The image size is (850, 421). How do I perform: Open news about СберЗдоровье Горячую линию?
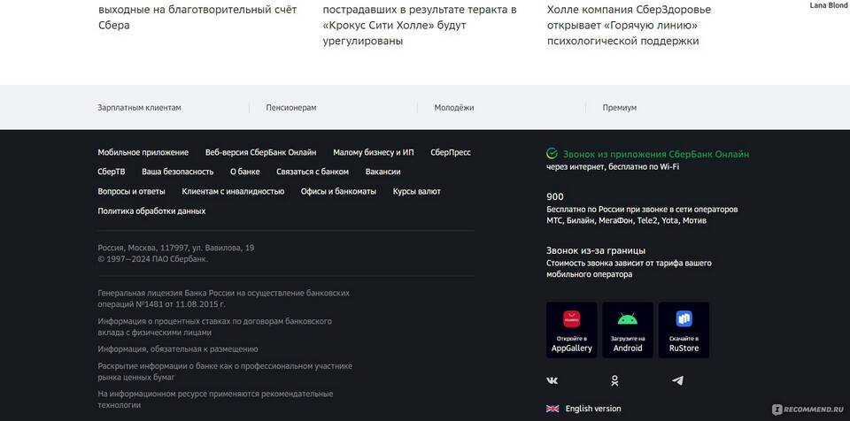coord(629,25)
